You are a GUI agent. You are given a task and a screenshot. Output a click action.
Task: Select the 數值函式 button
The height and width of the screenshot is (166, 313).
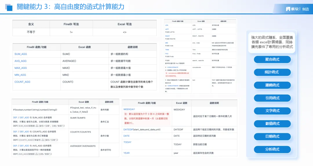click(x=272, y=124)
